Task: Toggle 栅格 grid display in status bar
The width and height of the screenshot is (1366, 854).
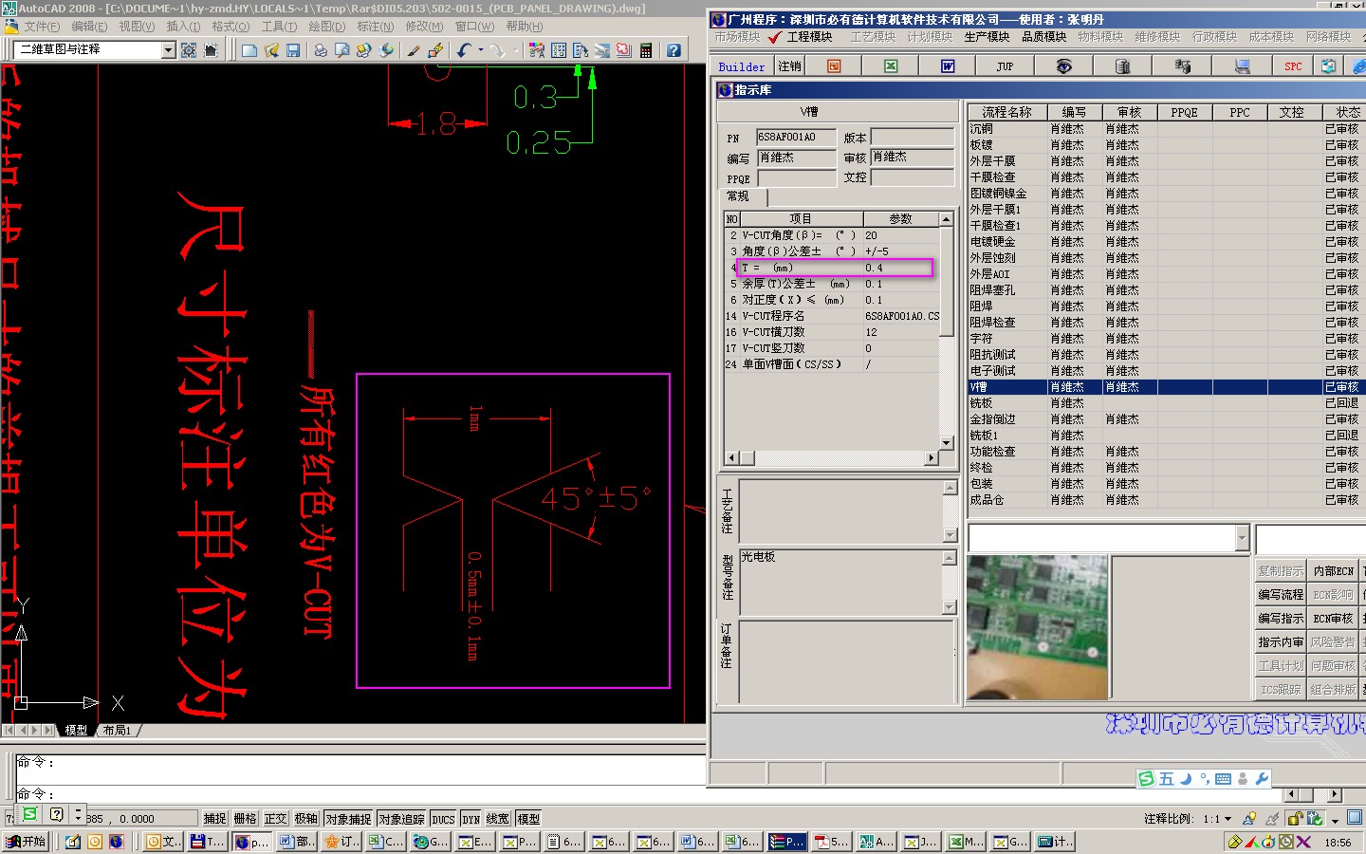Action: (x=245, y=819)
